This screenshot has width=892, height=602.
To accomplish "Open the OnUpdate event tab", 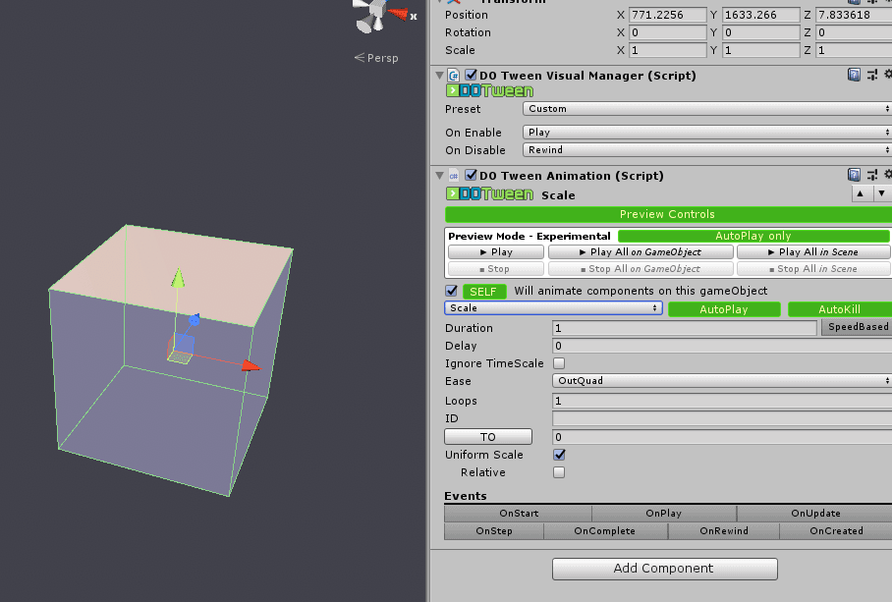I will [814, 514].
